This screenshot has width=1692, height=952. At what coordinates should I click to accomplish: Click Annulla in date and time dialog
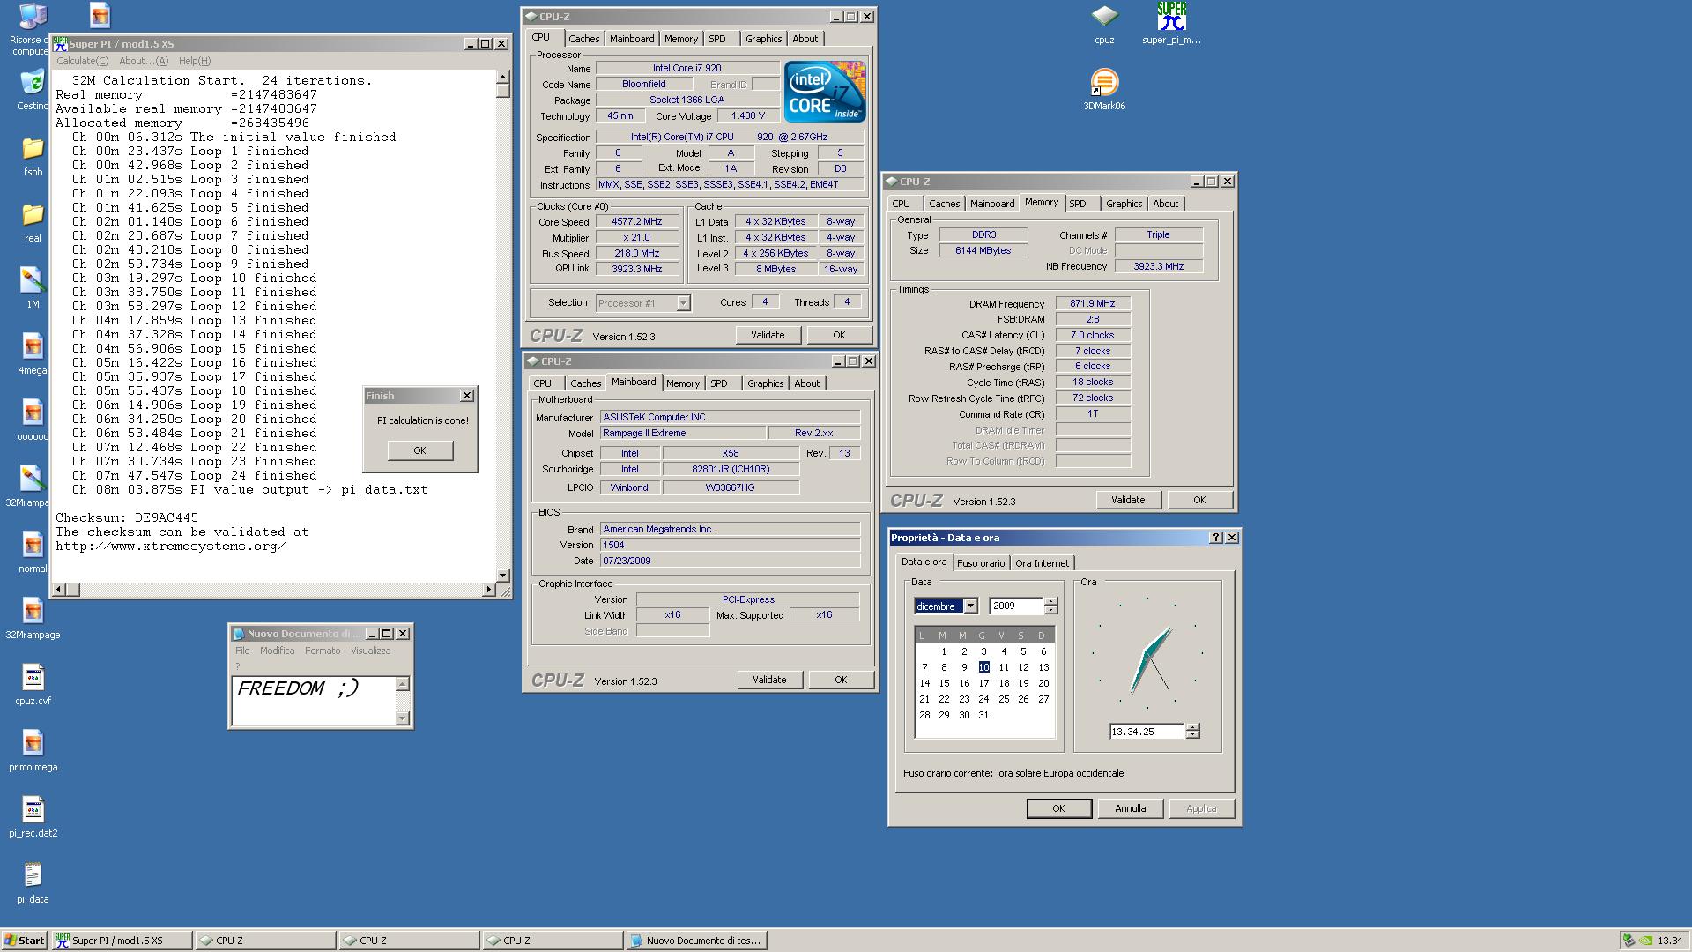point(1131,808)
